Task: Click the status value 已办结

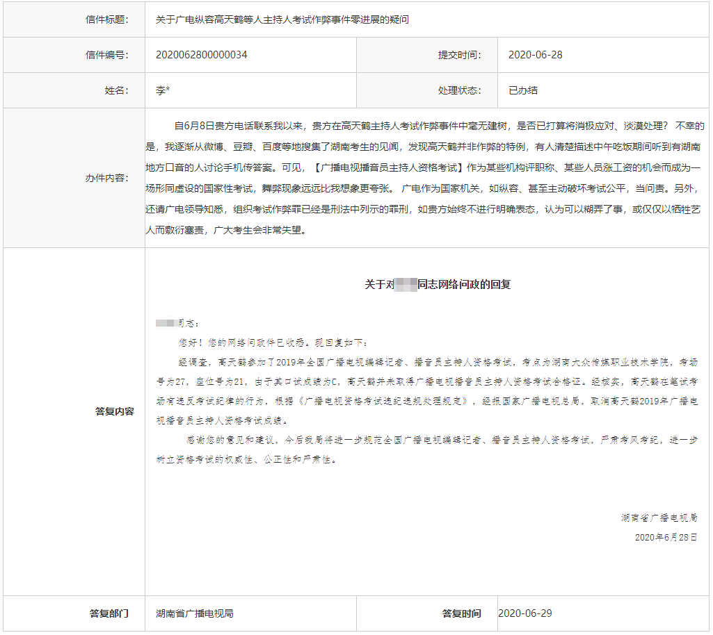Action: point(522,90)
